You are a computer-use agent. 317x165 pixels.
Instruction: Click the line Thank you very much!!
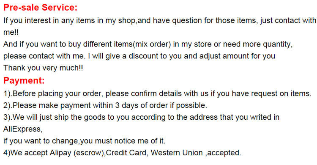pyautogui.click(x=43, y=68)
